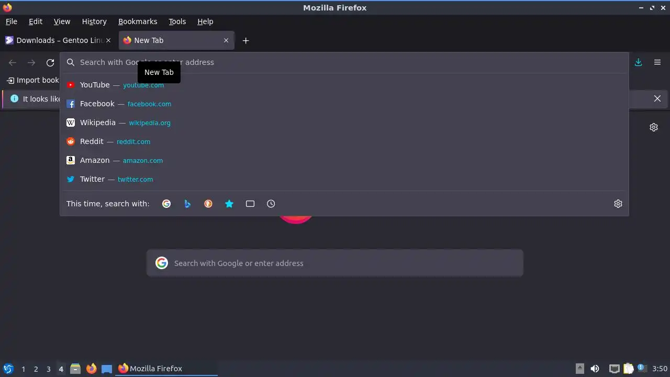Open the Edit menu
This screenshot has width=670, height=377.
click(36, 21)
